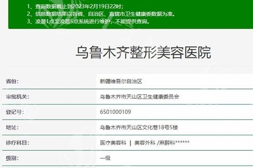Select 乌鲁木齐市天山区卫生健康委员会 value
The width and height of the screenshot is (253, 168).
(140, 97)
